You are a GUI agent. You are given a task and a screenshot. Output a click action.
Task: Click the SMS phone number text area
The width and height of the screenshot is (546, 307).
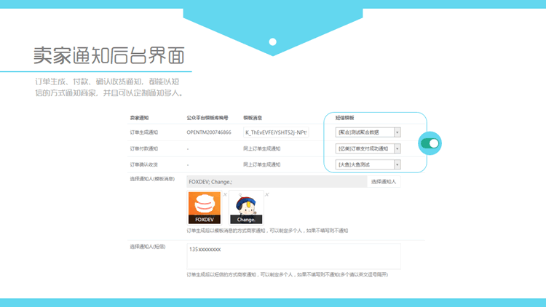tap(293, 256)
